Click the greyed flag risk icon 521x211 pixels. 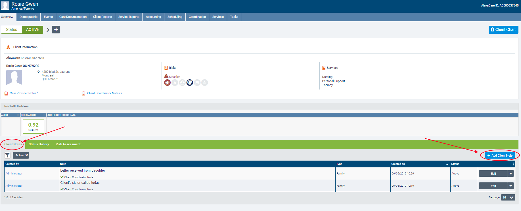tap(197, 82)
